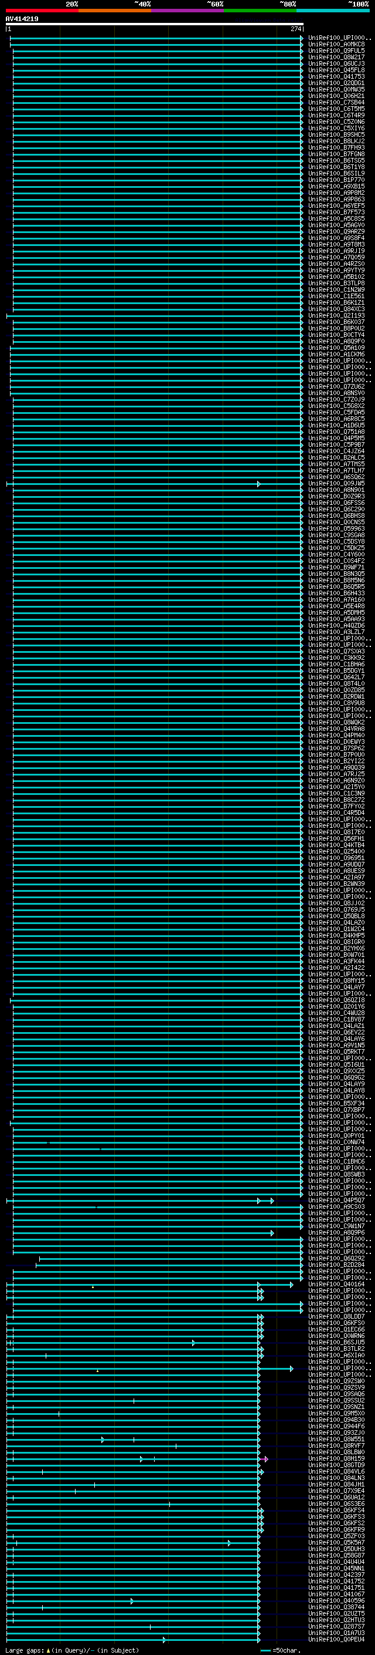The height and width of the screenshot is (1655, 375).
Task: Choose the UniRef100_A6YEF5 row label
Action: (x=336, y=205)
